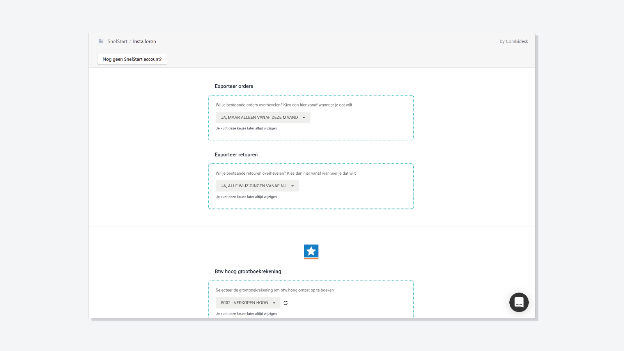The height and width of the screenshot is (351, 624).
Task: Click the blue star badge logo
Action: [311, 252]
